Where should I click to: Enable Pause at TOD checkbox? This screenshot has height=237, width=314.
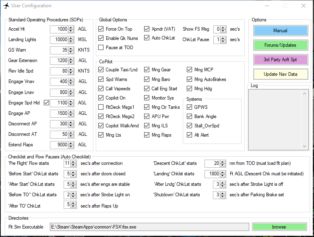click(101, 47)
